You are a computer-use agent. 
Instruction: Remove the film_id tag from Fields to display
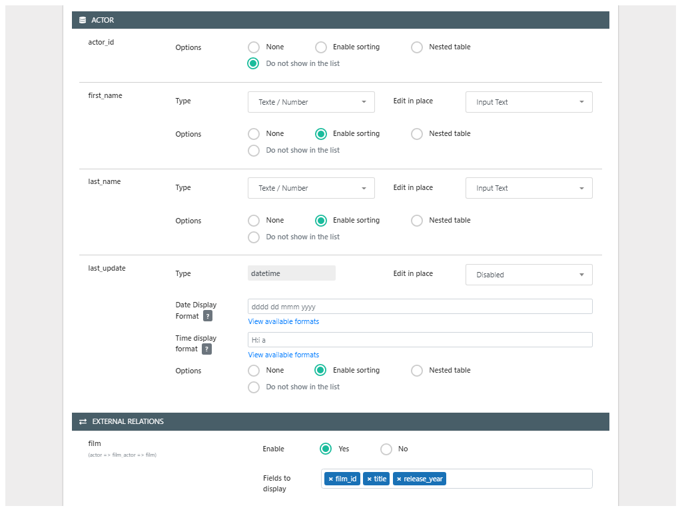pyautogui.click(x=330, y=479)
